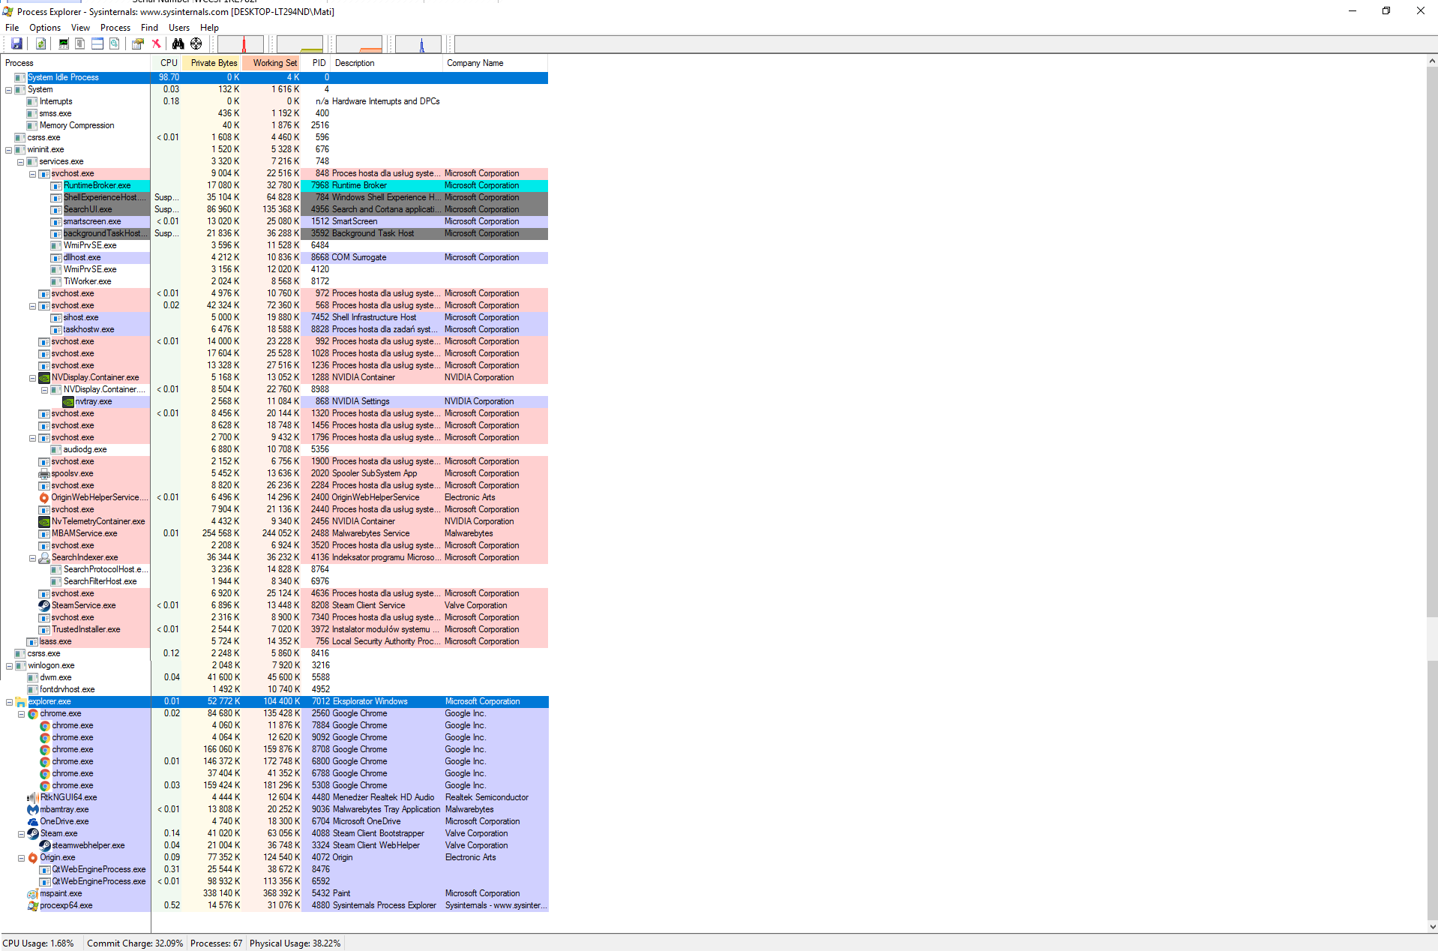The height and width of the screenshot is (951, 1438).
Task: Collapse the SearchIndexer.exe tree node
Action: (x=33, y=558)
